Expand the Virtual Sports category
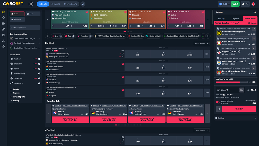The image size is (259, 146). (x=19, y=97)
